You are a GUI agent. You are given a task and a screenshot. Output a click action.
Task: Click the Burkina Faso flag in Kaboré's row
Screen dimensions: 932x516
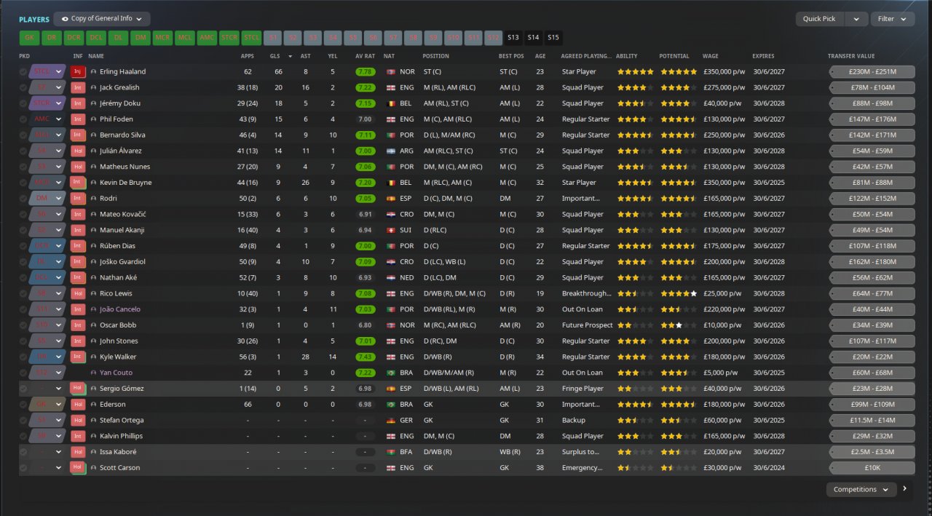coord(390,452)
